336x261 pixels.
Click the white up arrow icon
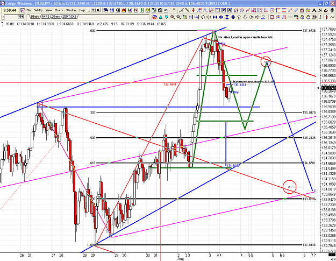(239, 17)
